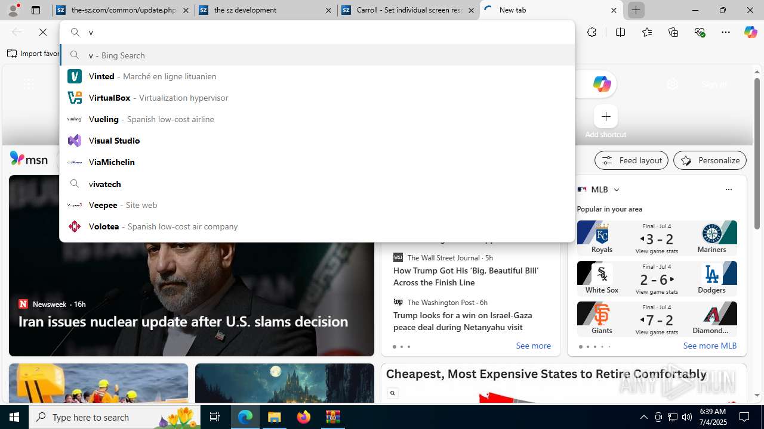
Task: Select the Vinted suggestion
Action: click(317, 76)
